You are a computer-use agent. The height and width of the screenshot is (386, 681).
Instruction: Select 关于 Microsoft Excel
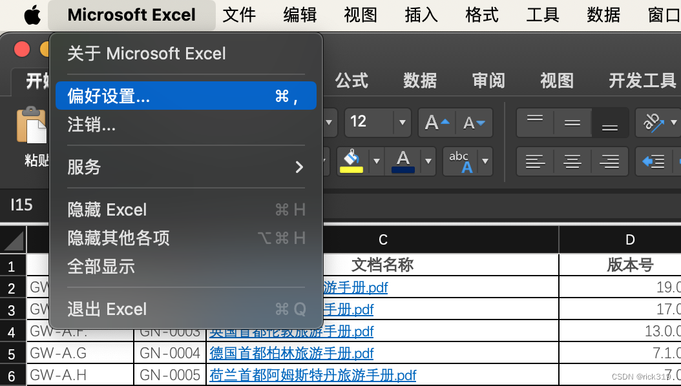tap(186, 54)
